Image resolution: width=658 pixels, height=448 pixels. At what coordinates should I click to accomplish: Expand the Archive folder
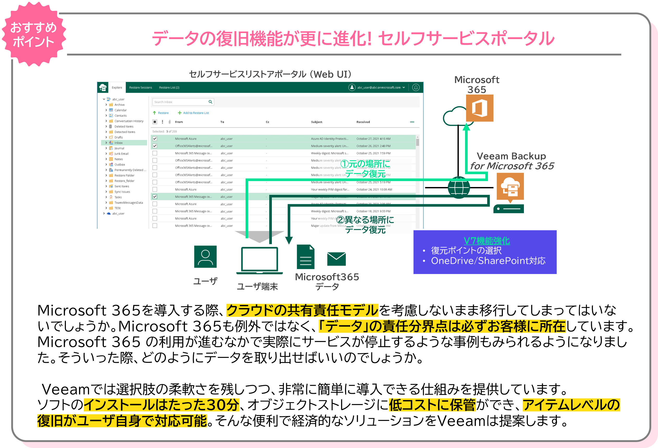(106, 105)
